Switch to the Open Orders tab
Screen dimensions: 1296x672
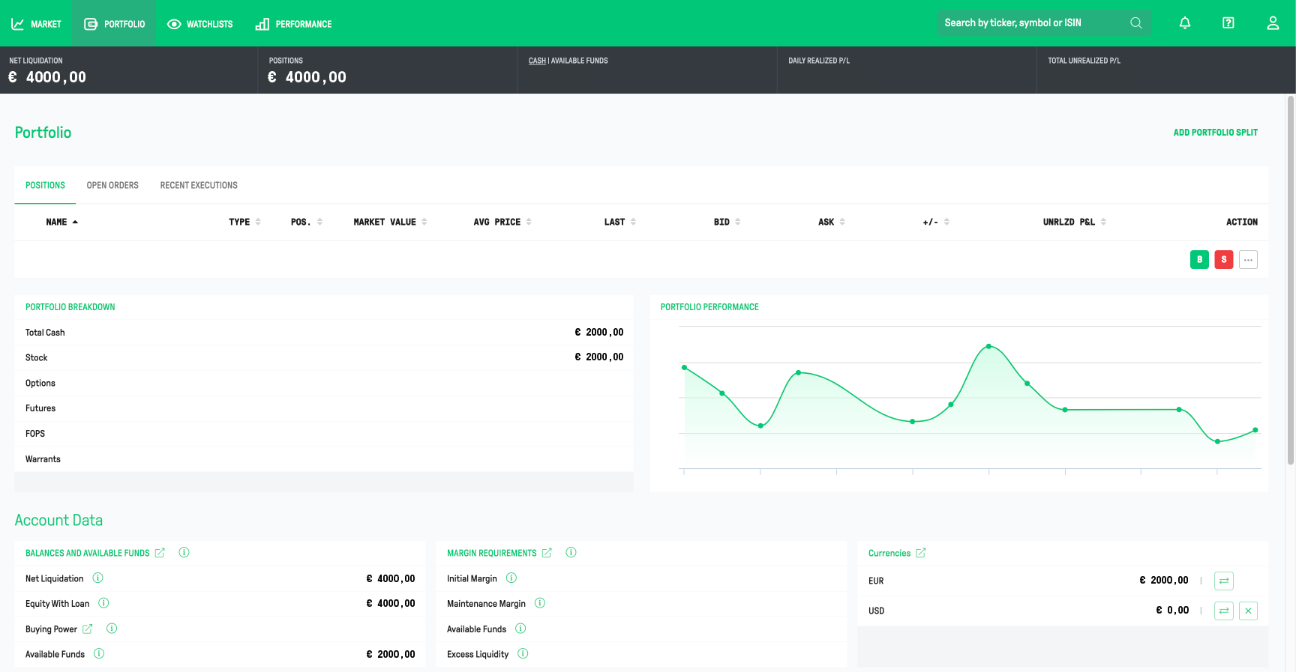[112, 185]
